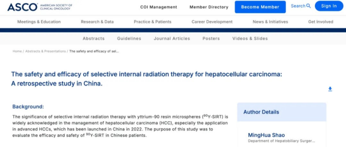Select the Posters tab

click(x=211, y=38)
